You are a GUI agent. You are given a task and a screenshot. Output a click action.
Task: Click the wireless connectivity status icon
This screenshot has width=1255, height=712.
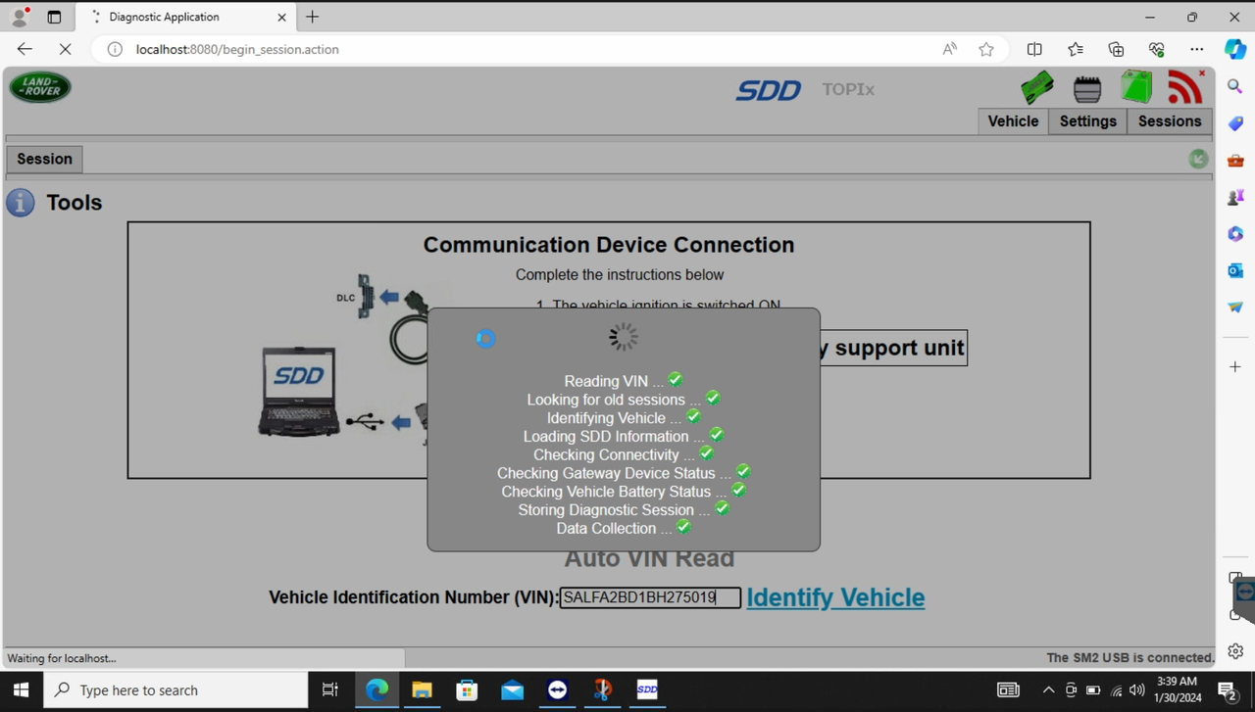1184,86
